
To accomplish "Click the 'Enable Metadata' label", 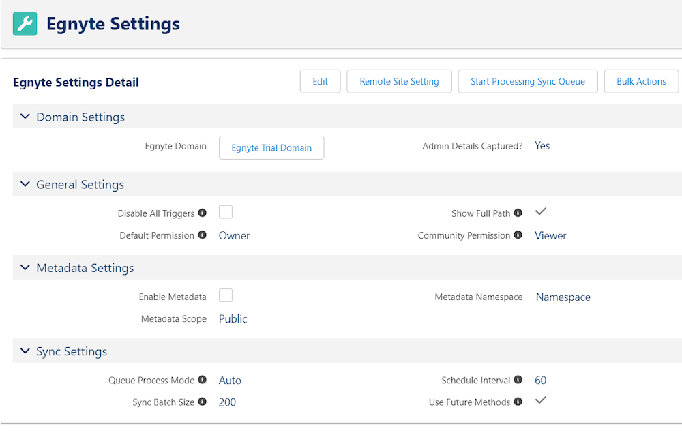I will (173, 297).
